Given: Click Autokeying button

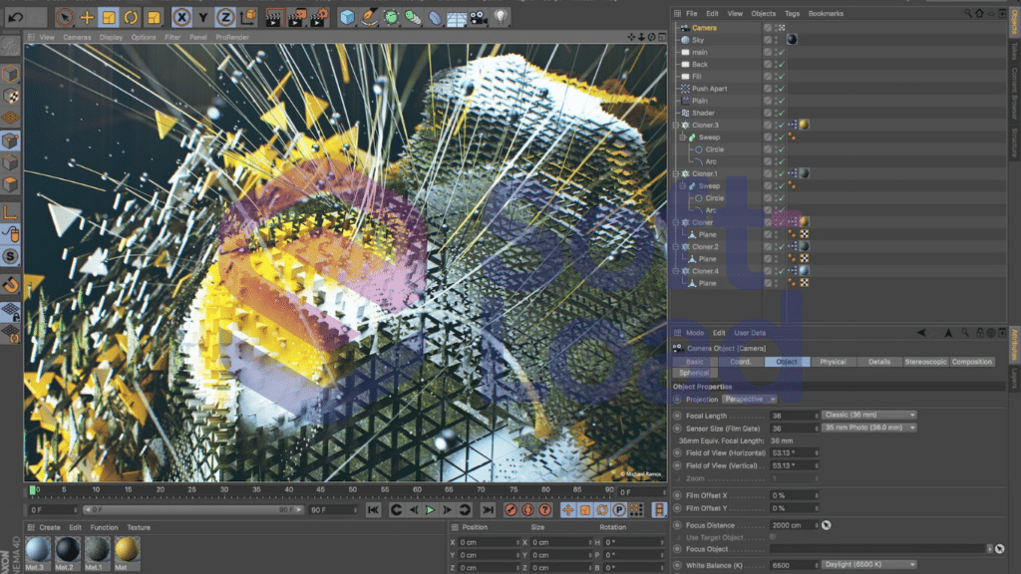Looking at the screenshot, I should (x=528, y=510).
